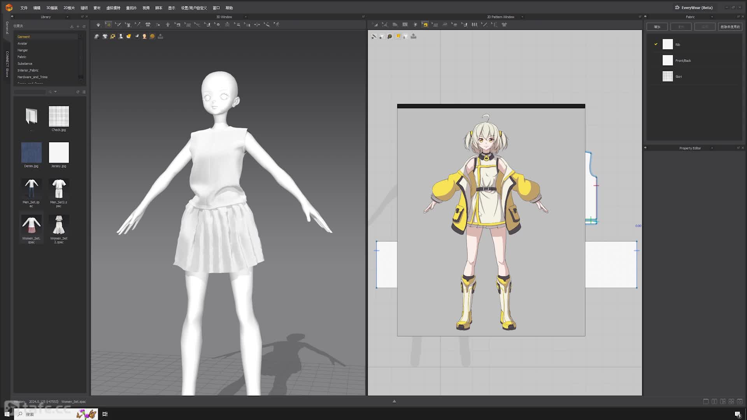Open the 2D Pattern Window title dropdown
Viewport: 747px width, 420px height.
point(522,17)
